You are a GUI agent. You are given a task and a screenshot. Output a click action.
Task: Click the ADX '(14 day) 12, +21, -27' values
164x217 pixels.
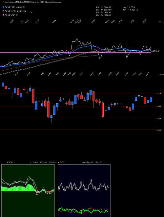[92, 162]
